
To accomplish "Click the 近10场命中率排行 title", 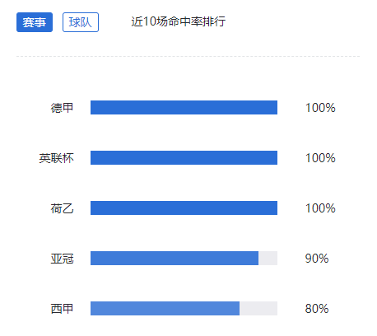I will point(179,21).
